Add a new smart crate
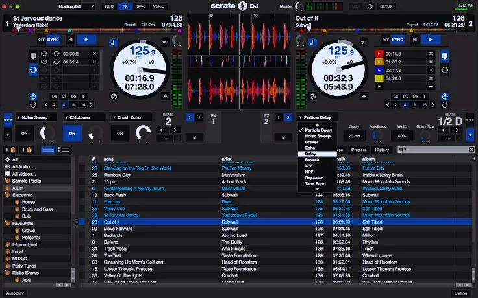This screenshot has width=478, height=298. [x=26, y=150]
